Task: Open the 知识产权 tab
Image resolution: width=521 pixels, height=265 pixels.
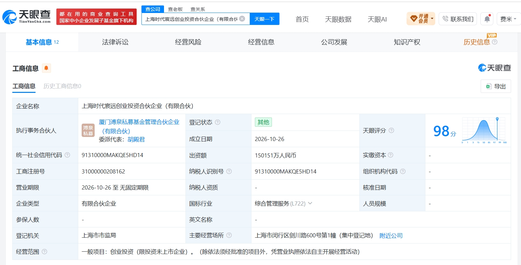Action: [x=407, y=42]
